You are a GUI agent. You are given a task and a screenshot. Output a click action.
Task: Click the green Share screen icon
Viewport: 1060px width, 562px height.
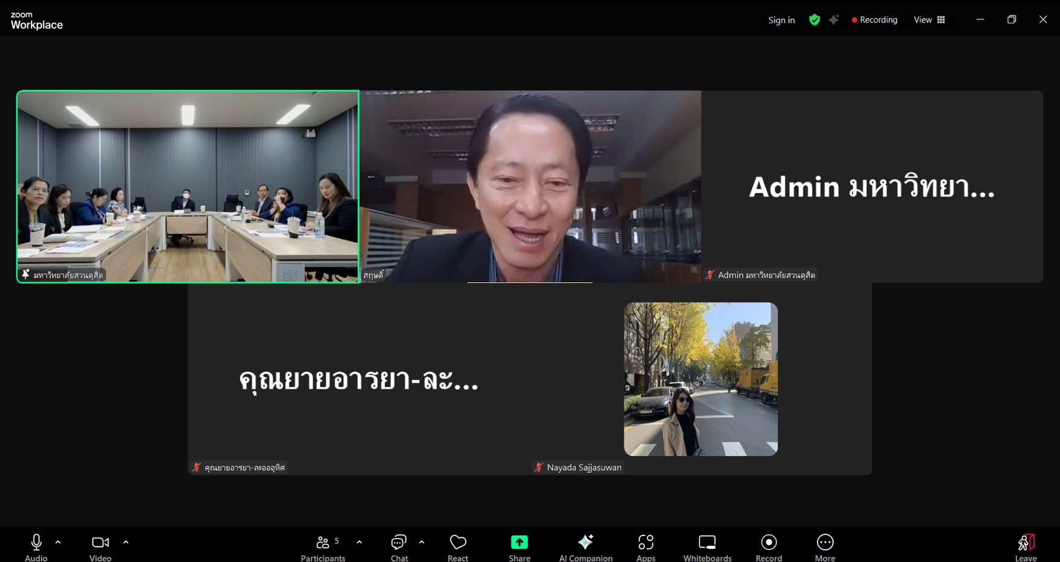click(x=519, y=543)
